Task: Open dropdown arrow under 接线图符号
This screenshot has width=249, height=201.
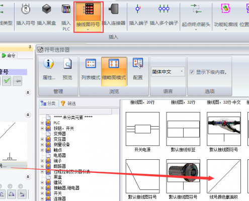Action: tap(88, 30)
